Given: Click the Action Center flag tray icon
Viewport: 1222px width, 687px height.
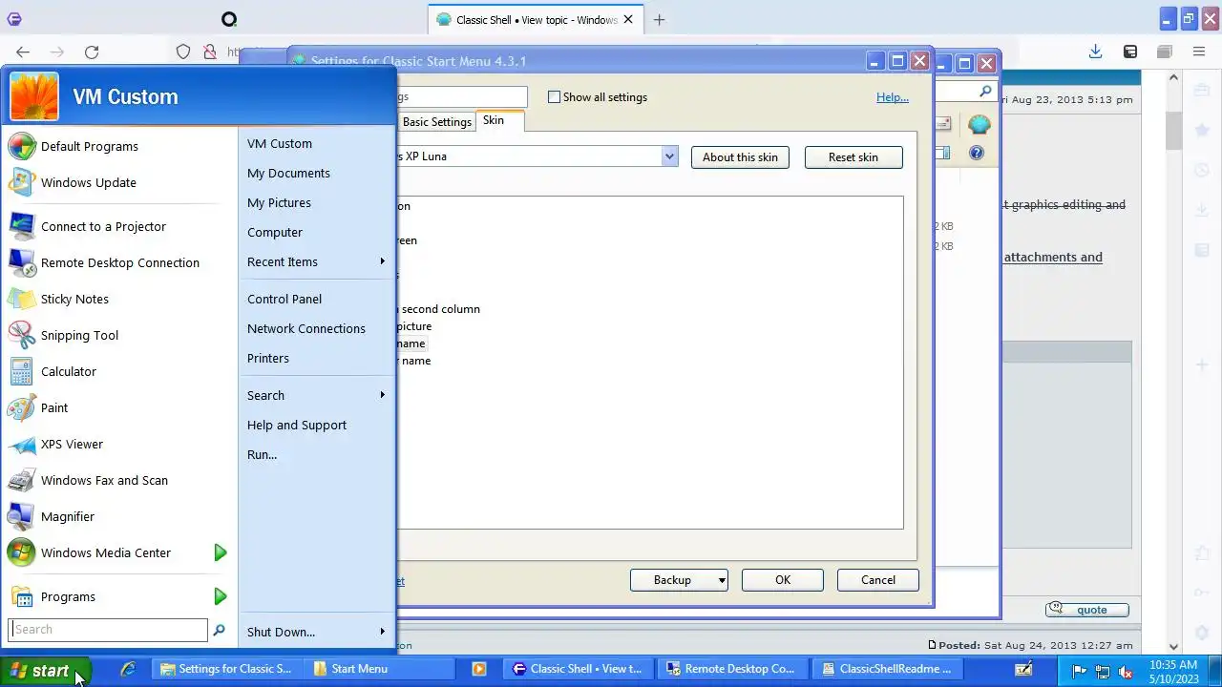Looking at the screenshot, I should click(x=1080, y=671).
